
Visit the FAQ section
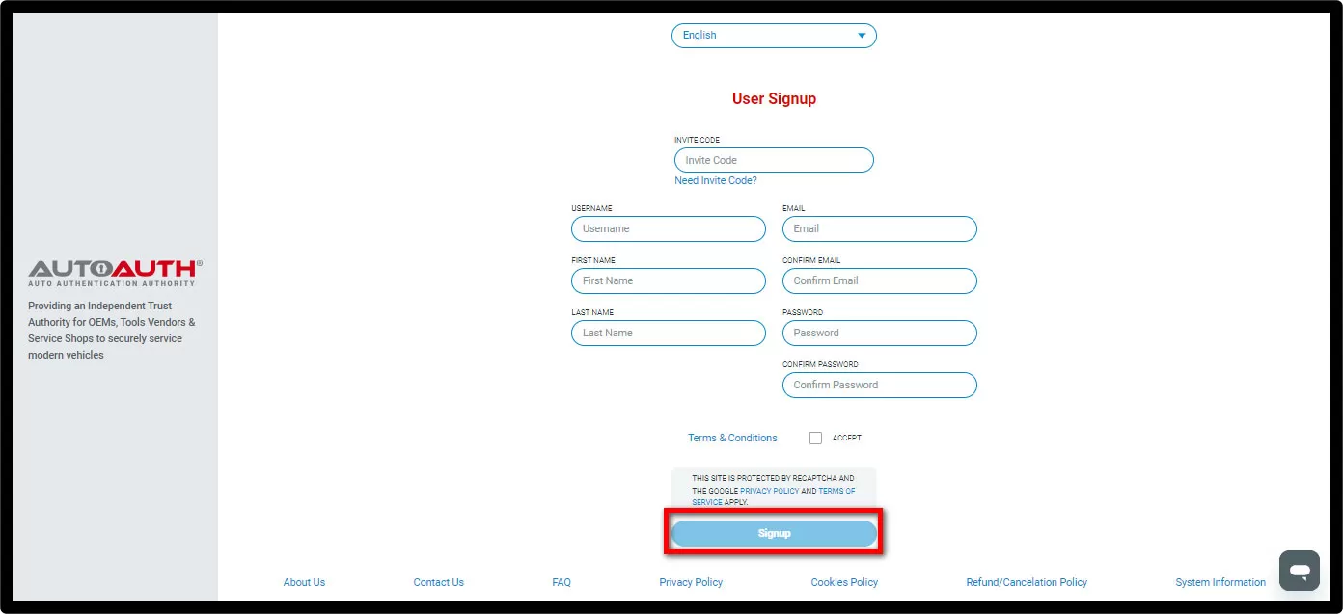tap(562, 582)
